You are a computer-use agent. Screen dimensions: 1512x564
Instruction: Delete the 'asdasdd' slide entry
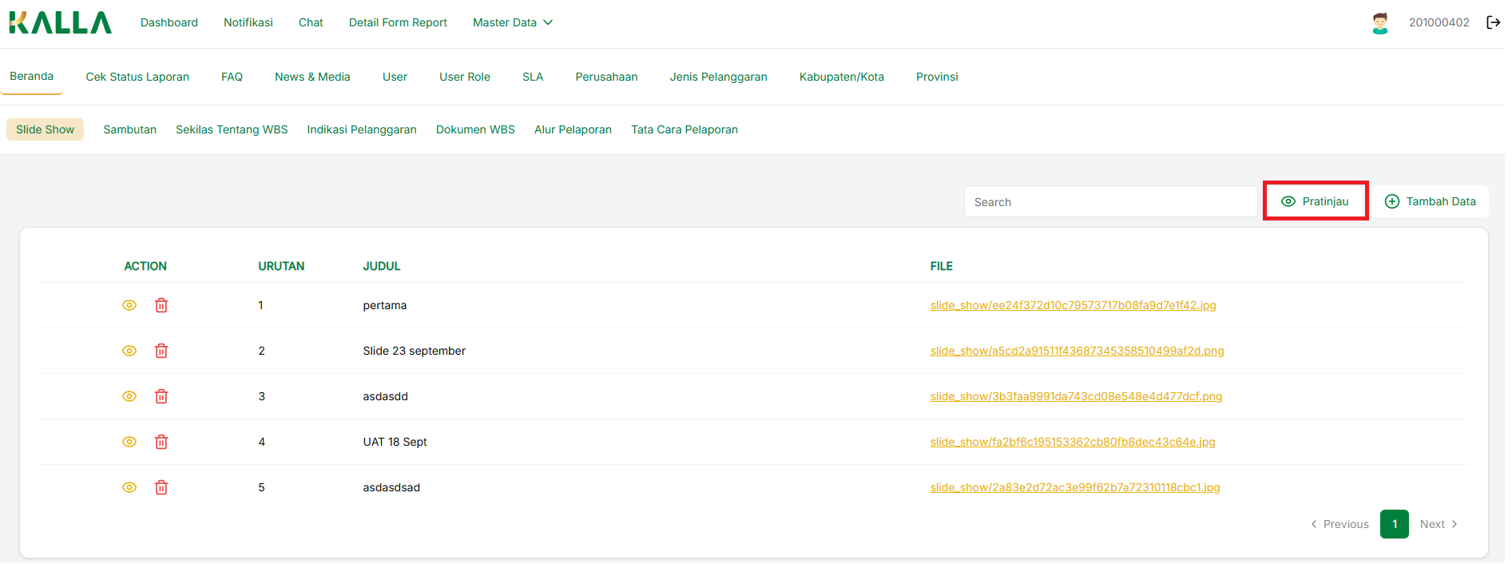point(161,396)
